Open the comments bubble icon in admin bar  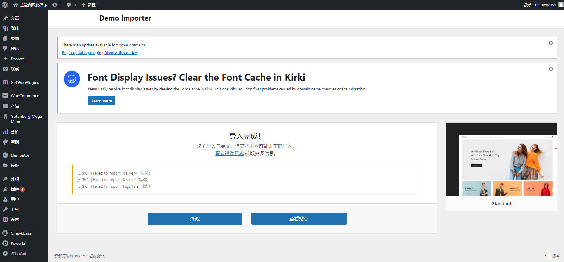(x=69, y=5)
